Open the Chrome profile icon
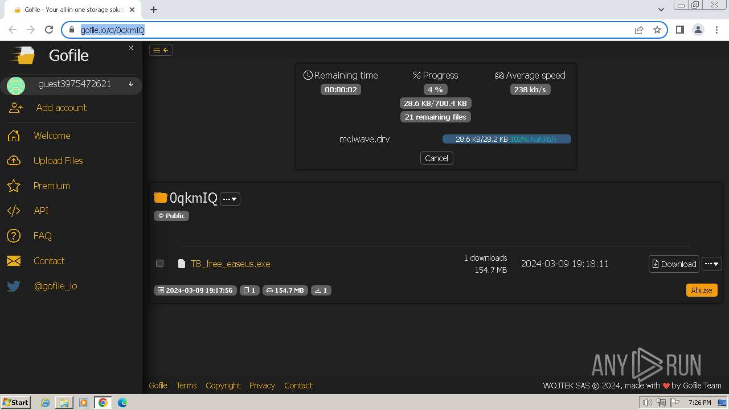 coord(698,30)
